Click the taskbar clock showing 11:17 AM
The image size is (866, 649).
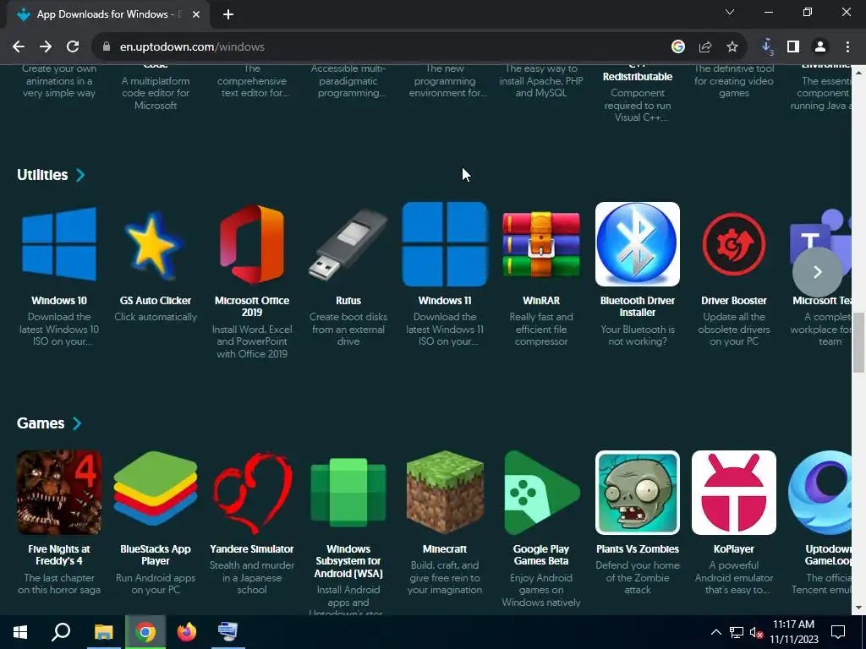coord(793,632)
